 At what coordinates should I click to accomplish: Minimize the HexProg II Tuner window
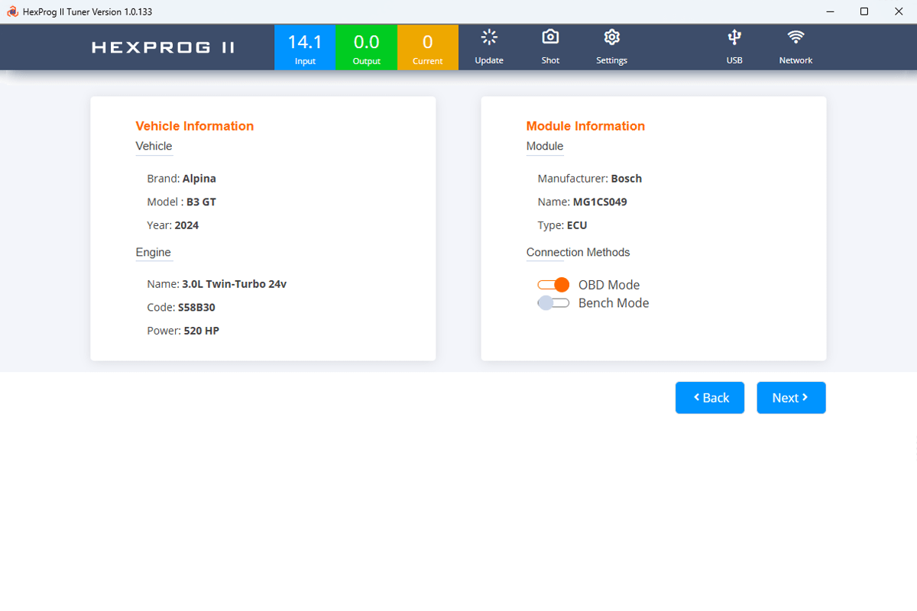pyautogui.click(x=829, y=11)
